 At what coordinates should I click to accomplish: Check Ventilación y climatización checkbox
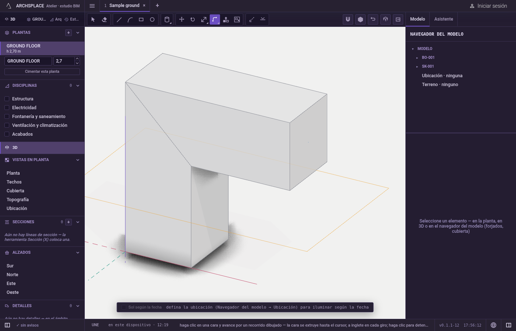[7, 125]
